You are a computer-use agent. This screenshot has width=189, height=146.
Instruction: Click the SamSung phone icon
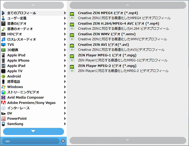(x=3, y=124)
